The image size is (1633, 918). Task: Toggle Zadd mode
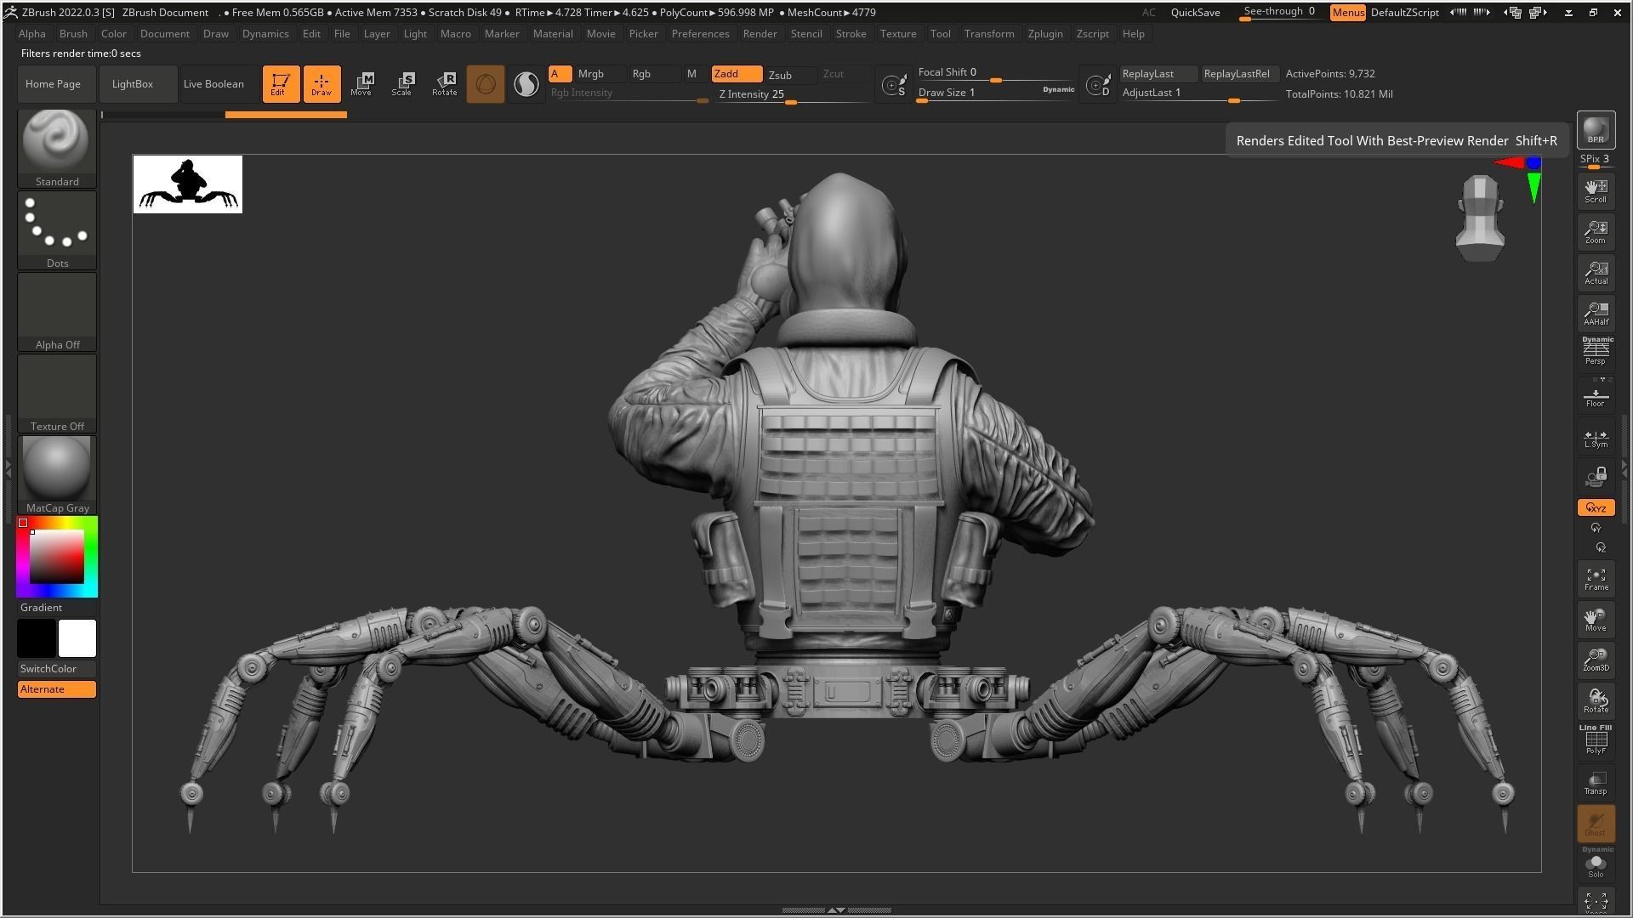pyautogui.click(x=737, y=74)
